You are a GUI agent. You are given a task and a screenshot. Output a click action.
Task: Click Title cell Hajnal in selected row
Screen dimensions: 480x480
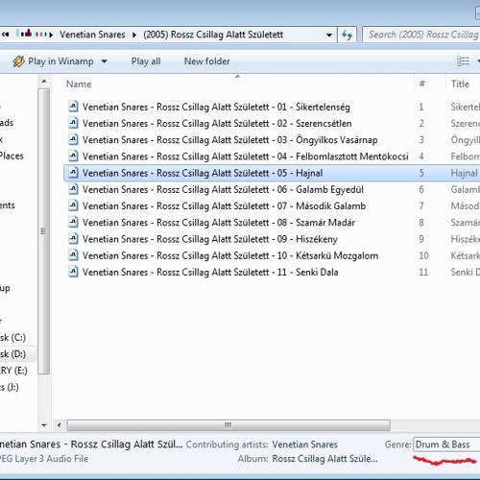[464, 173]
